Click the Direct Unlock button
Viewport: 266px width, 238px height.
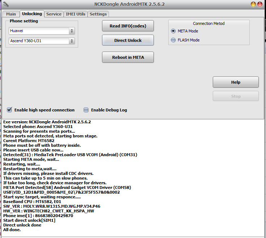[128, 40]
